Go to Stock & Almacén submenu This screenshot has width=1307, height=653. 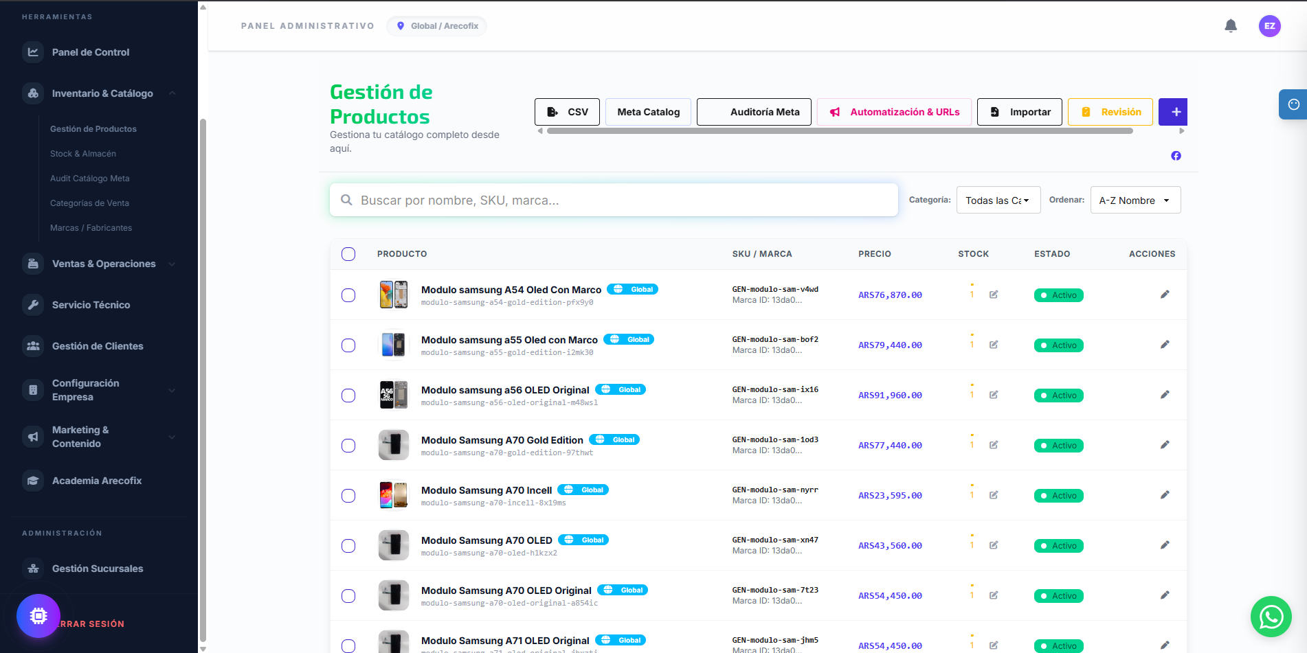83,154
